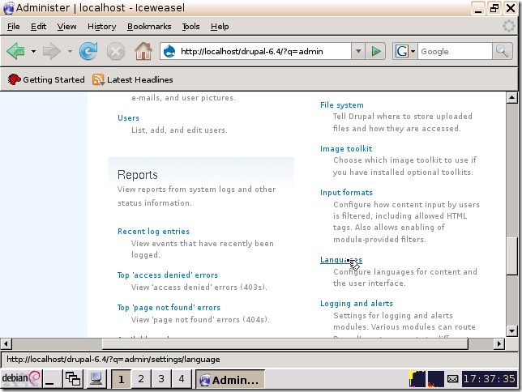The image size is (522, 392).
Task: Open the Logging and alerts link
Action: coord(357,303)
